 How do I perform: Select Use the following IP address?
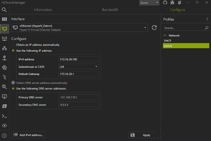[13, 51]
